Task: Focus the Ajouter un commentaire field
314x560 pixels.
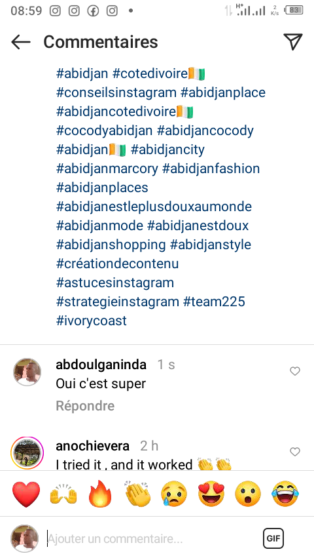Action: tap(150, 538)
